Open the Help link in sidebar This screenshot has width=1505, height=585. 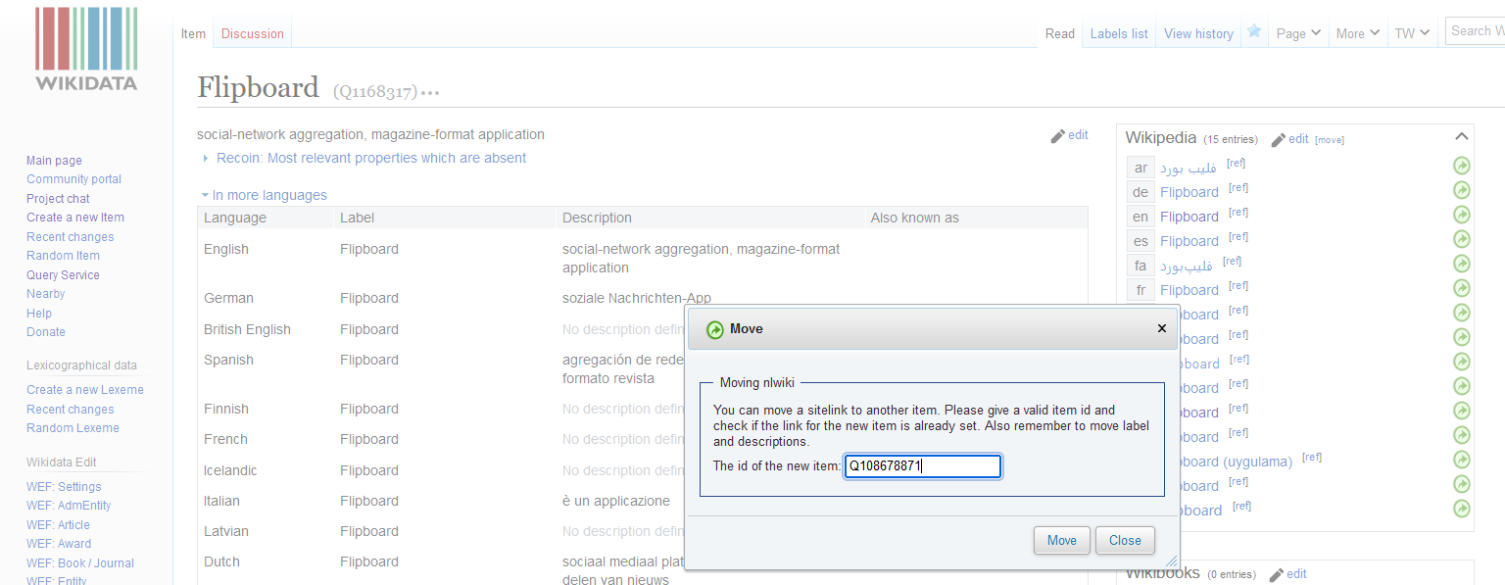click(x=39, y=314)
